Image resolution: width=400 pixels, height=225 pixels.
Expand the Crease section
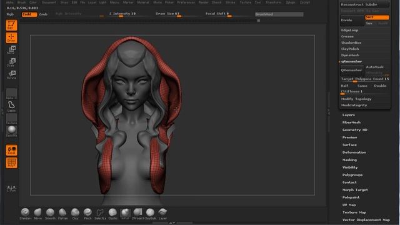point(347,36)
